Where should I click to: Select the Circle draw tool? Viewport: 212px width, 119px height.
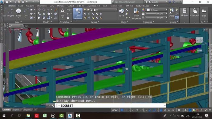[x=18, y=13]
